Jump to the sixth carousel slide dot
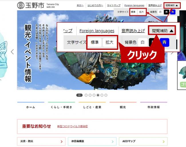 point(106,95)
